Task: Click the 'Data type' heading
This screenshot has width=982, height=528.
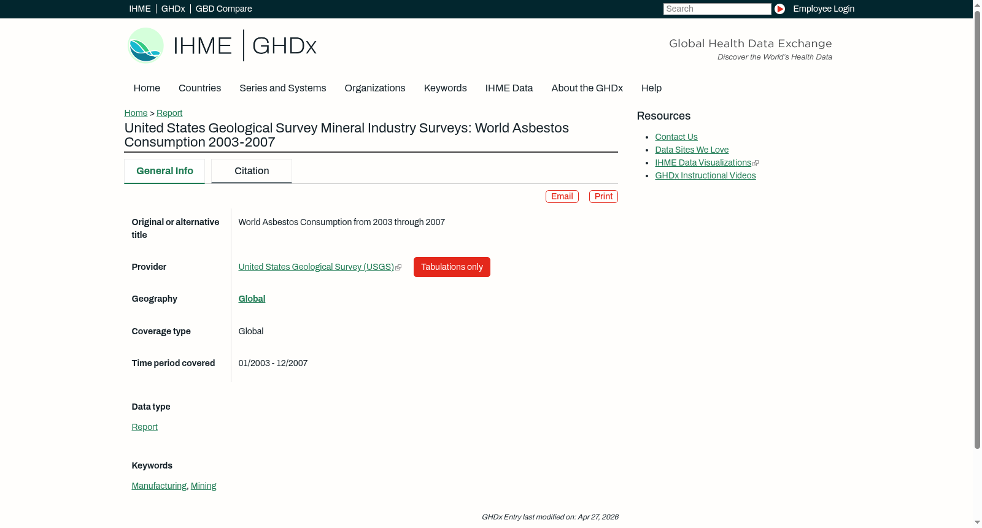Action: coord(151,407)
